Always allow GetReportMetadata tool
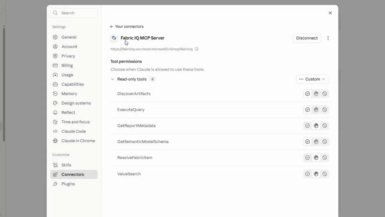385x217 pixels. point(307,126)
